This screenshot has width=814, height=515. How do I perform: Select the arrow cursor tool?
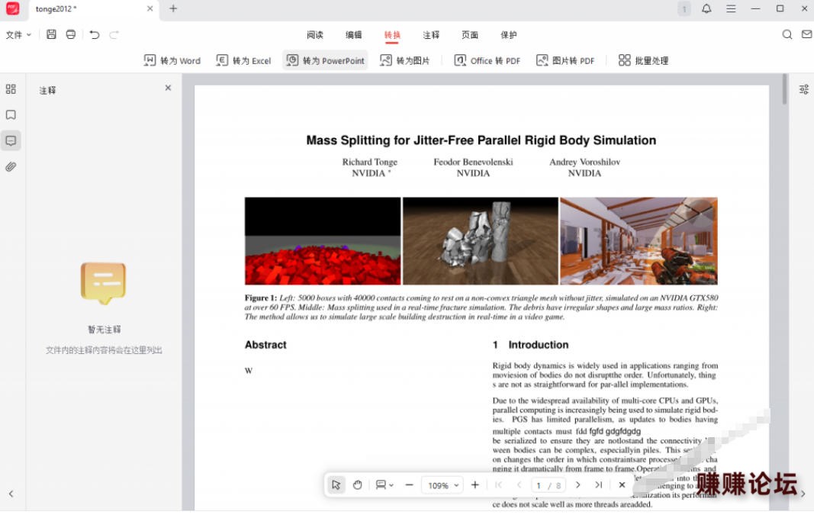(x=336, y=485)
